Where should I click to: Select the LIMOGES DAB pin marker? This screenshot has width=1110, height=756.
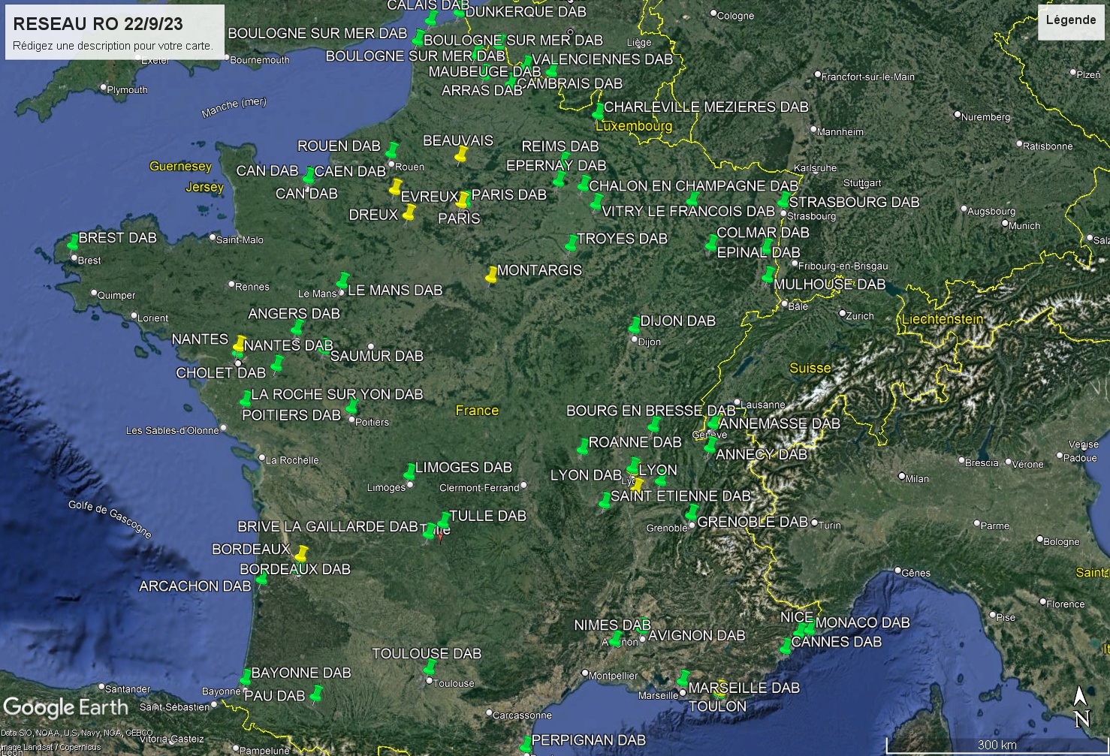click(x=409, y=471)
